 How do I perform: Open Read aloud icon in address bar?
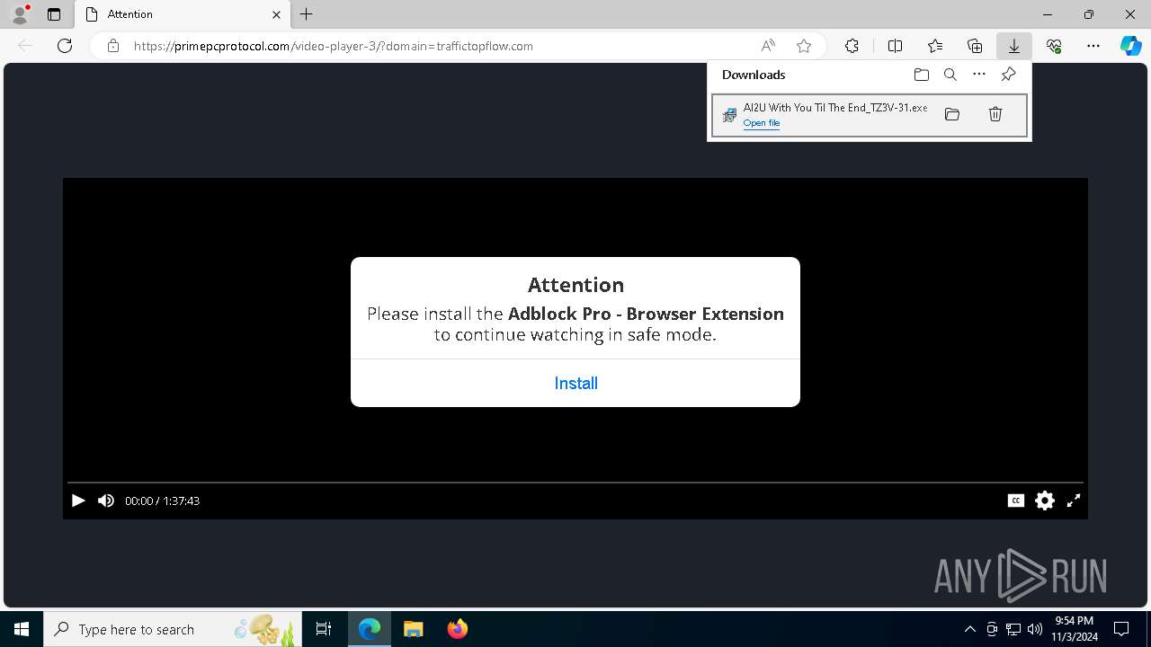[768, 46]
